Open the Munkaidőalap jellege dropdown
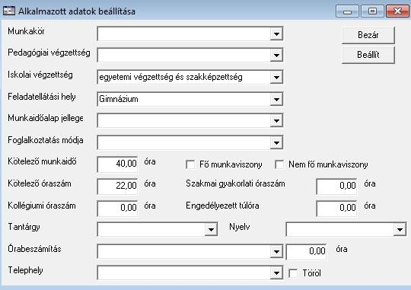 (x=276, y=121)
